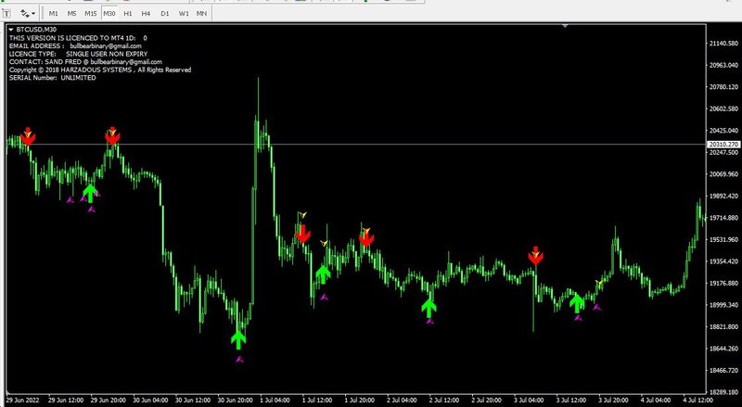Viewport: 742px width, 407px height.
Task: Click time axis label 3 Jul 04:00
Action: (x=530, y=401)
